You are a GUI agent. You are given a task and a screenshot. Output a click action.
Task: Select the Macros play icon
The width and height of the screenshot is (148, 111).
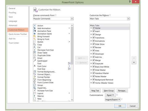[x=35, y=96]
